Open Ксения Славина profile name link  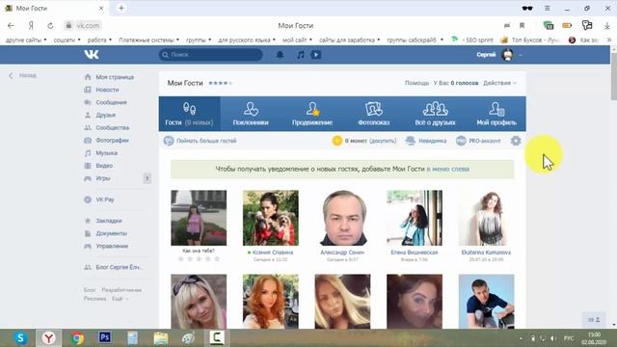[273, 253]
